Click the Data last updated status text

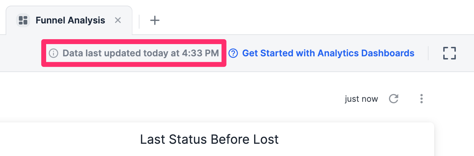pyautogui.click(x=121, y=54)
